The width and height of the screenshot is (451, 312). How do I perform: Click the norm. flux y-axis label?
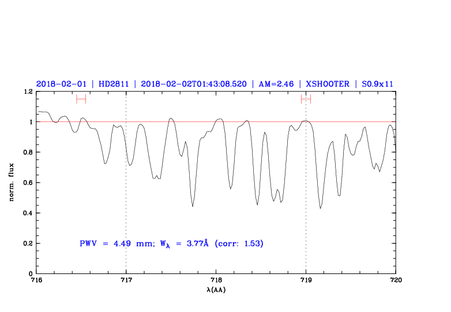click(x=12, y=182)
